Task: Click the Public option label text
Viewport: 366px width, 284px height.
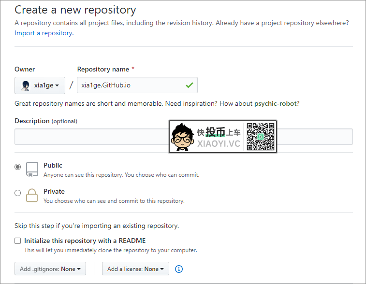Action: (x=53, y=165)
